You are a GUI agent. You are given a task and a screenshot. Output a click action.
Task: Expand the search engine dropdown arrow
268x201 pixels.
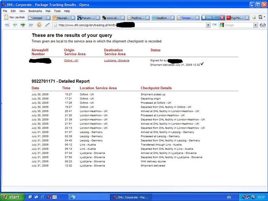(x=255, y=25)
